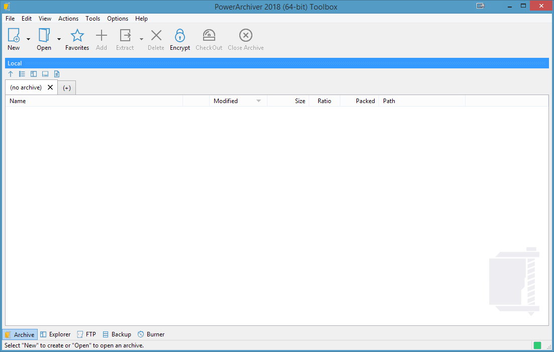
Task: Add a new tab with the (+) button
Action: [67, 87]
